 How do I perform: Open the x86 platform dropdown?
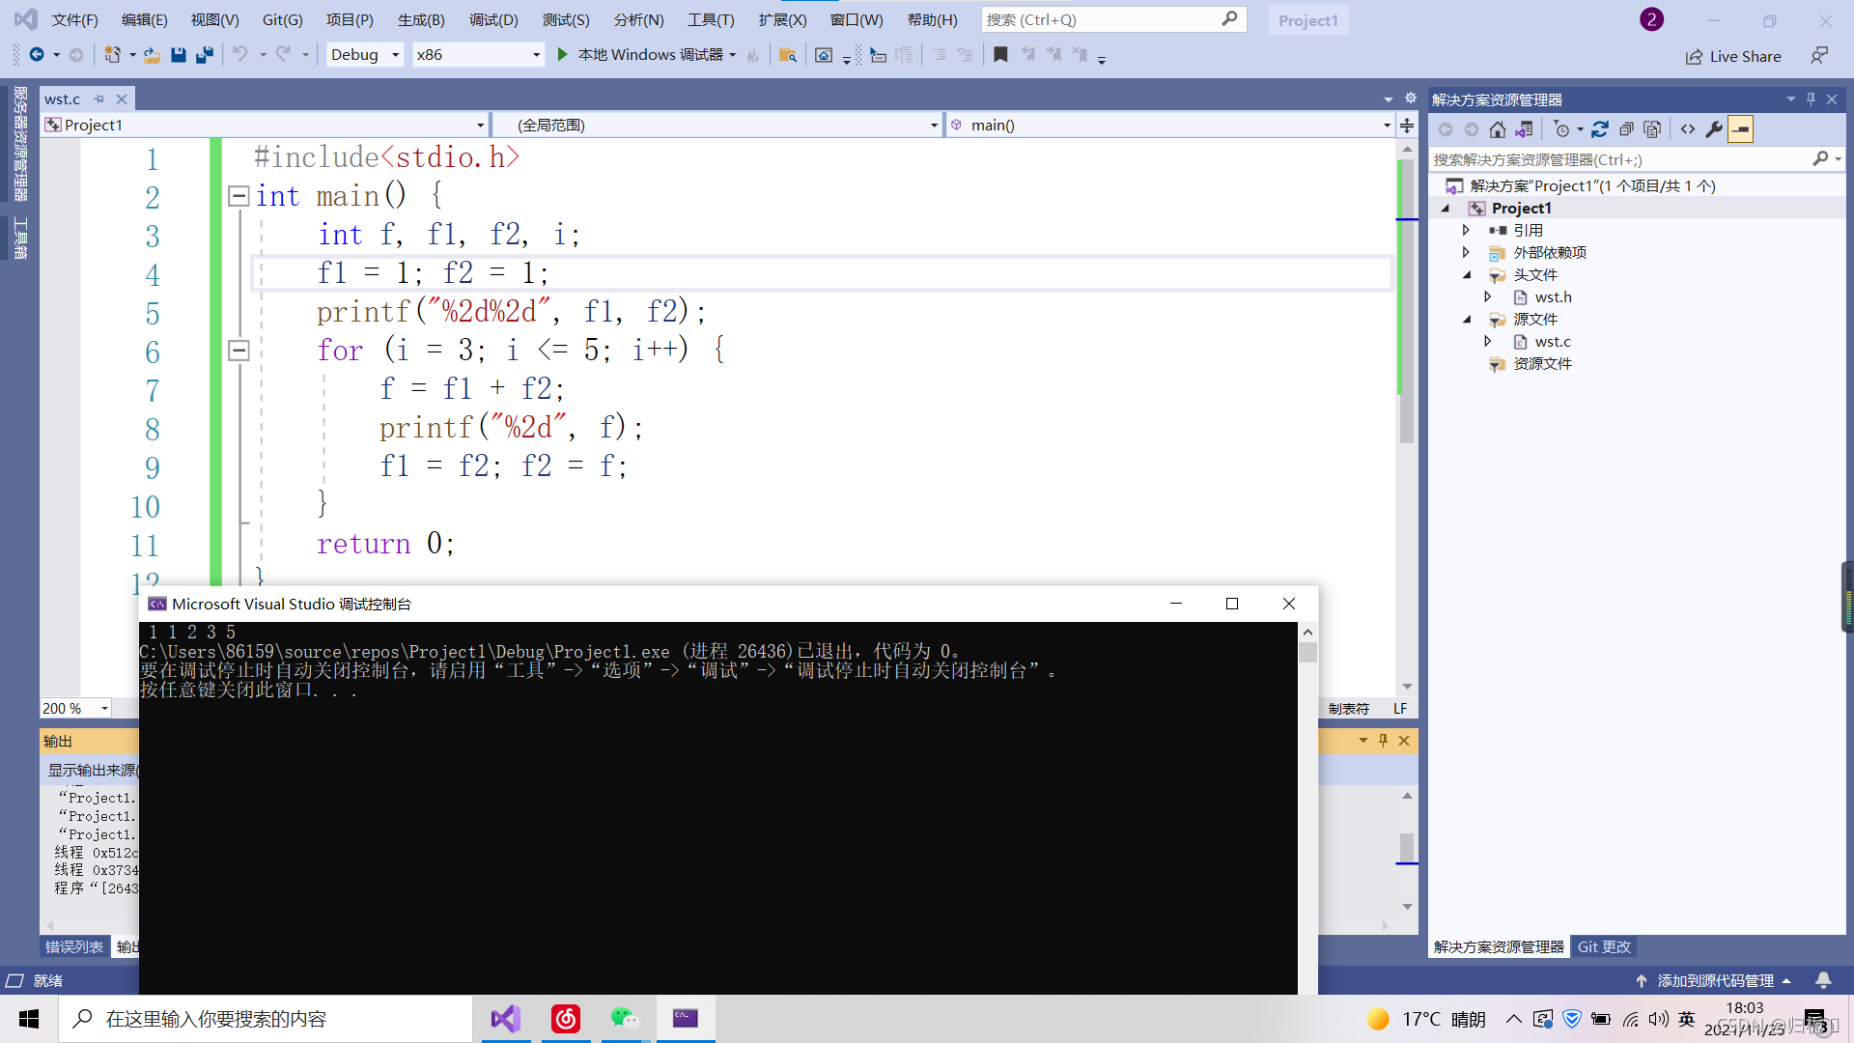pyautogui.click(x=478, y=55)
